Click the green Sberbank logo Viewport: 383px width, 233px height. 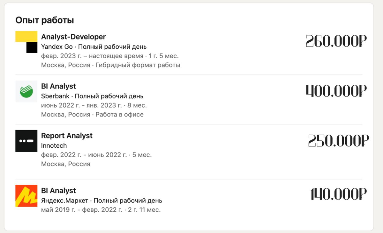(26, 91)
